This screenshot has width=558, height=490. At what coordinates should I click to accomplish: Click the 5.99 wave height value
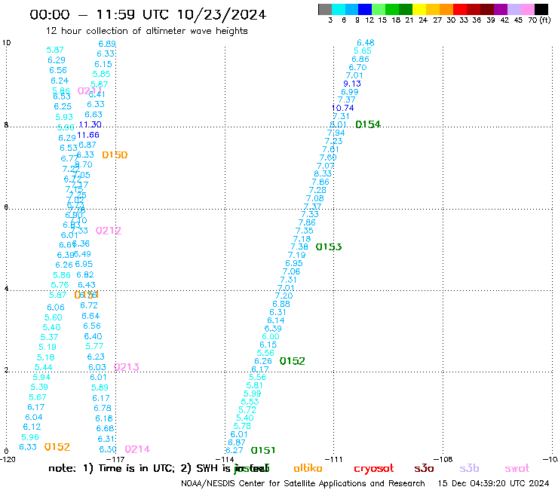(253, 394)
